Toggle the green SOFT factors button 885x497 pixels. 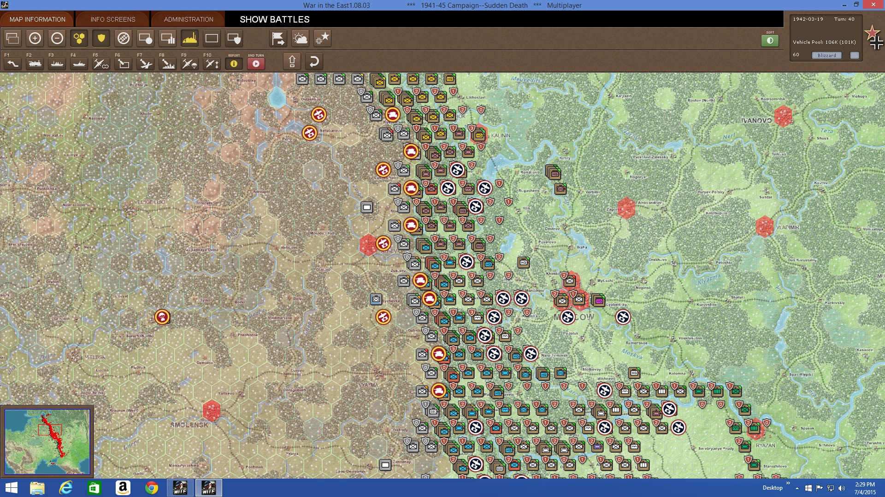[x=770, y=40]
